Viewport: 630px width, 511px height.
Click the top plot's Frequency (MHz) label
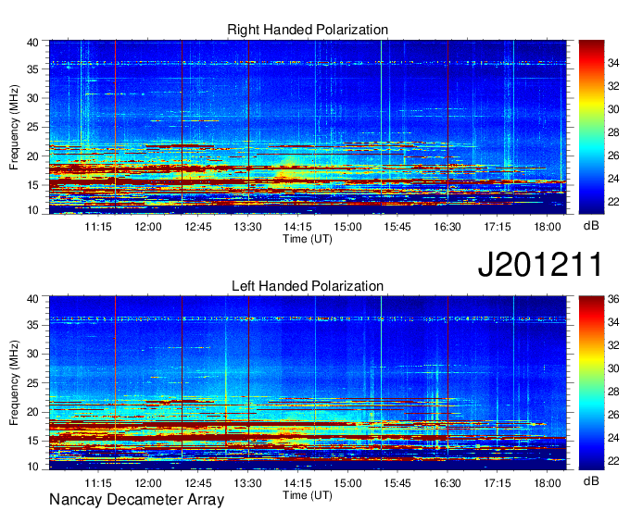point(14,127)
